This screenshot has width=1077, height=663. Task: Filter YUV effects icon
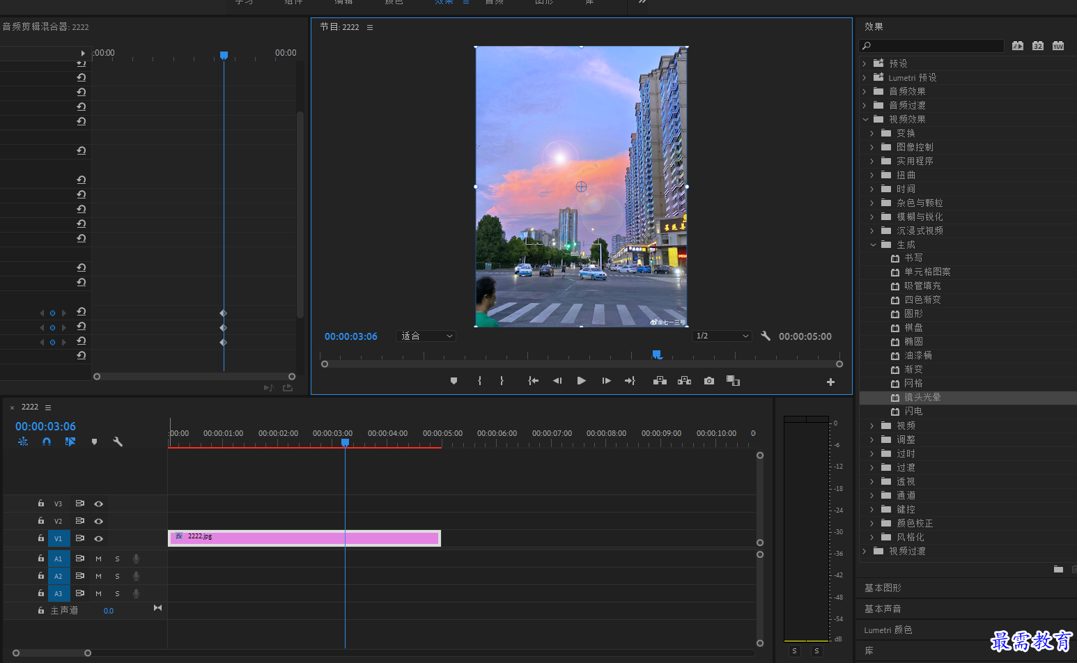click(1058, 46)
